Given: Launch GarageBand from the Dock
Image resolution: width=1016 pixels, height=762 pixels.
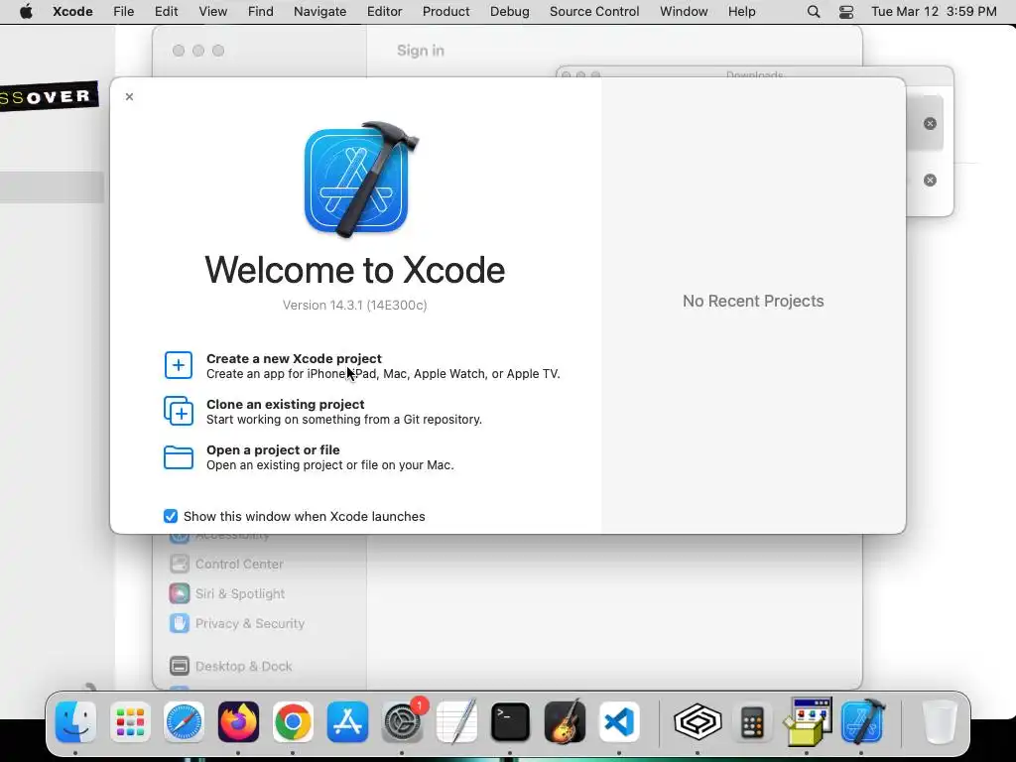Looking at the screenshot, I should click(x=565, y=722).
